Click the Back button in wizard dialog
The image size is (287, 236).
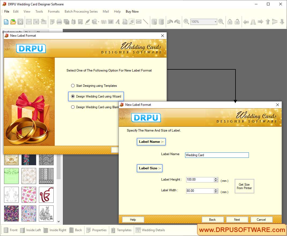212,220
